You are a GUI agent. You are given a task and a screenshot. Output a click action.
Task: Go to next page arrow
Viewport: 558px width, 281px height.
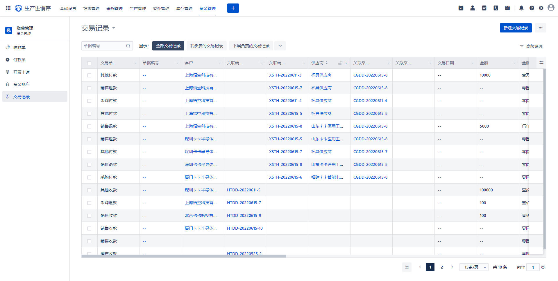pos(452,267)
